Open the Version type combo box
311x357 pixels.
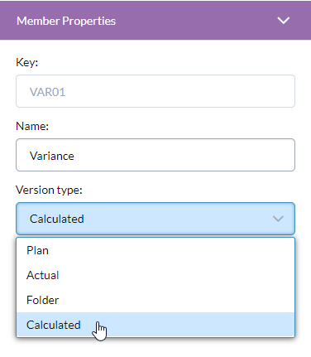(155, 219)
